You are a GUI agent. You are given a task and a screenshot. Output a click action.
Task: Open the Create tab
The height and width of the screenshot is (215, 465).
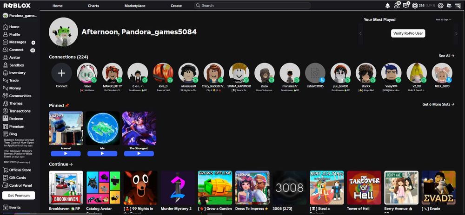pyautogui.click(x=176, y=6)
